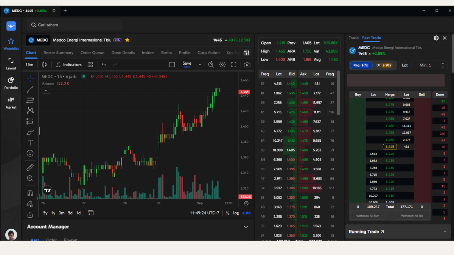Screen dimensions: 454x255
Task: Open the indicator templates grid icon
Action: click(90, 65)
